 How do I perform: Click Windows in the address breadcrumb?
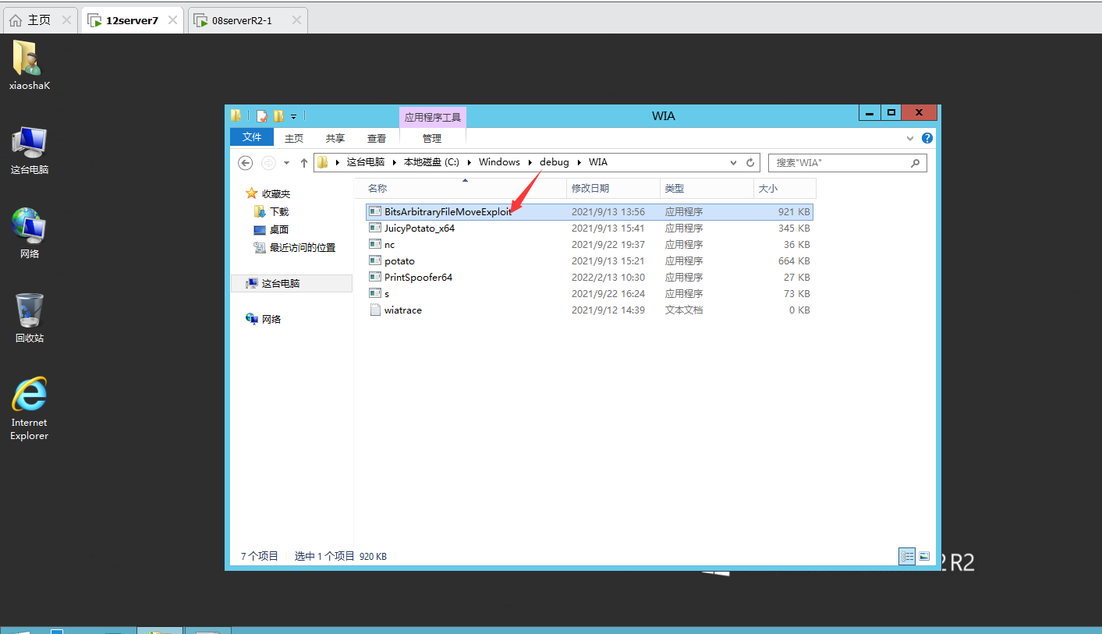click(x=499, y=162)
